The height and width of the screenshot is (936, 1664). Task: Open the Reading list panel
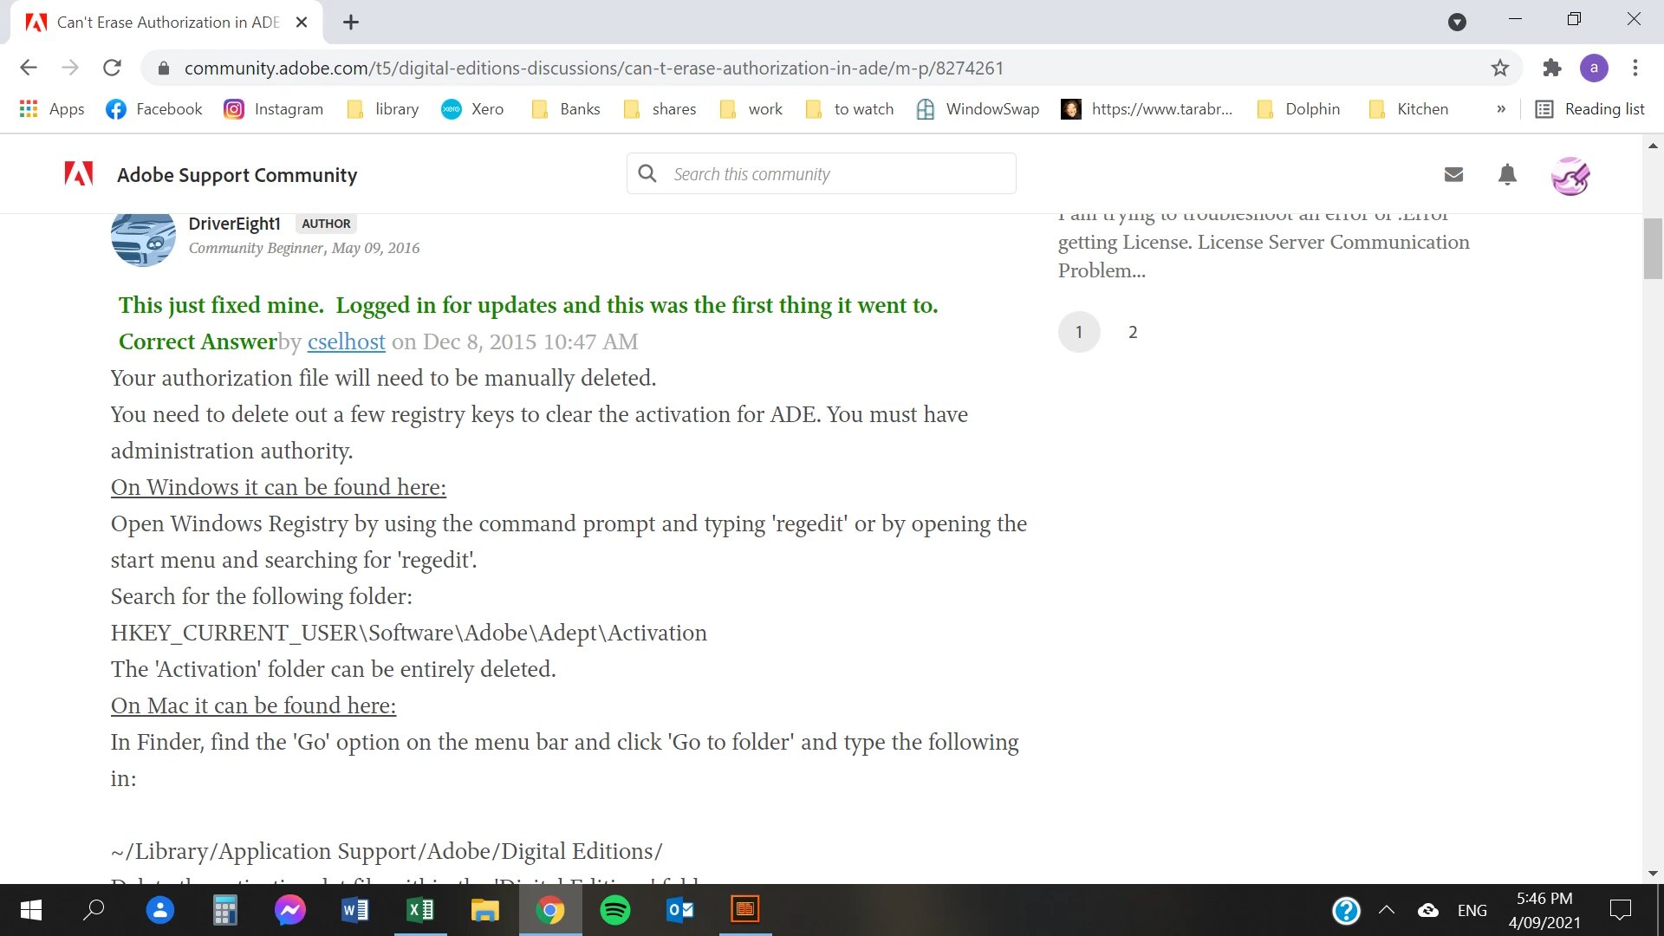click(1589, 109)
